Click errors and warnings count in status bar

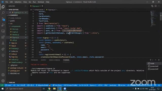[31, 85]
